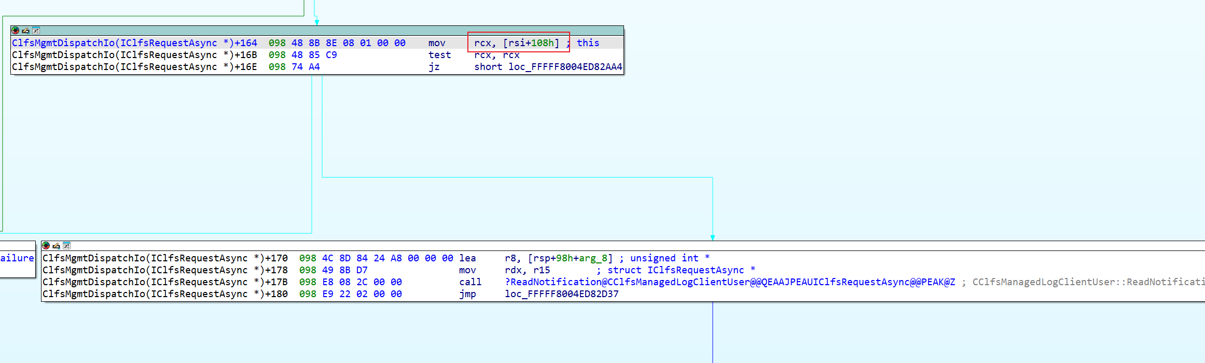Click the ReadNotification call target symbol
The image size is (1205, 363).
730,282
